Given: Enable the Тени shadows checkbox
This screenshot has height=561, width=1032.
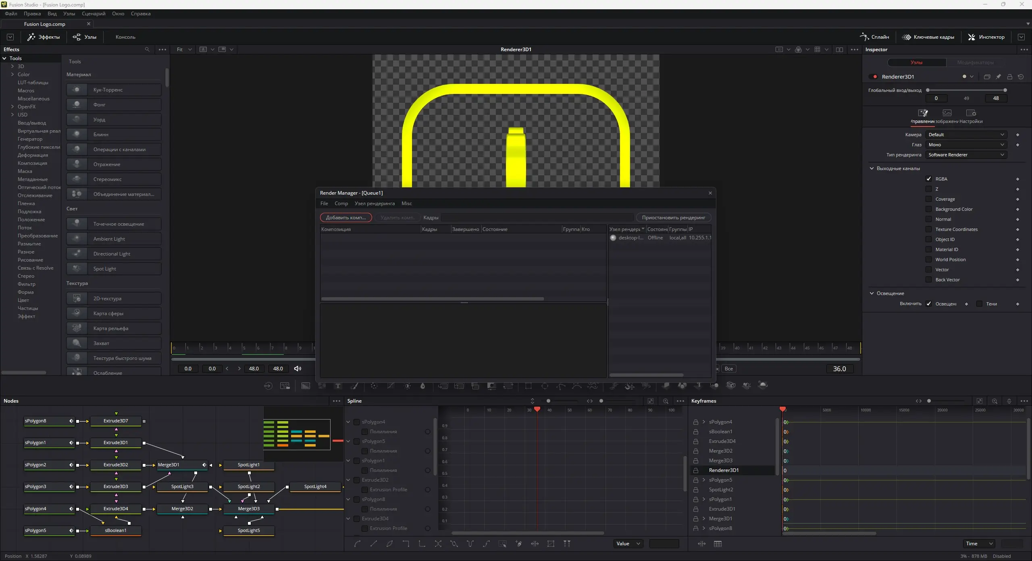Looking at the screenshot, I should (979, 303).
